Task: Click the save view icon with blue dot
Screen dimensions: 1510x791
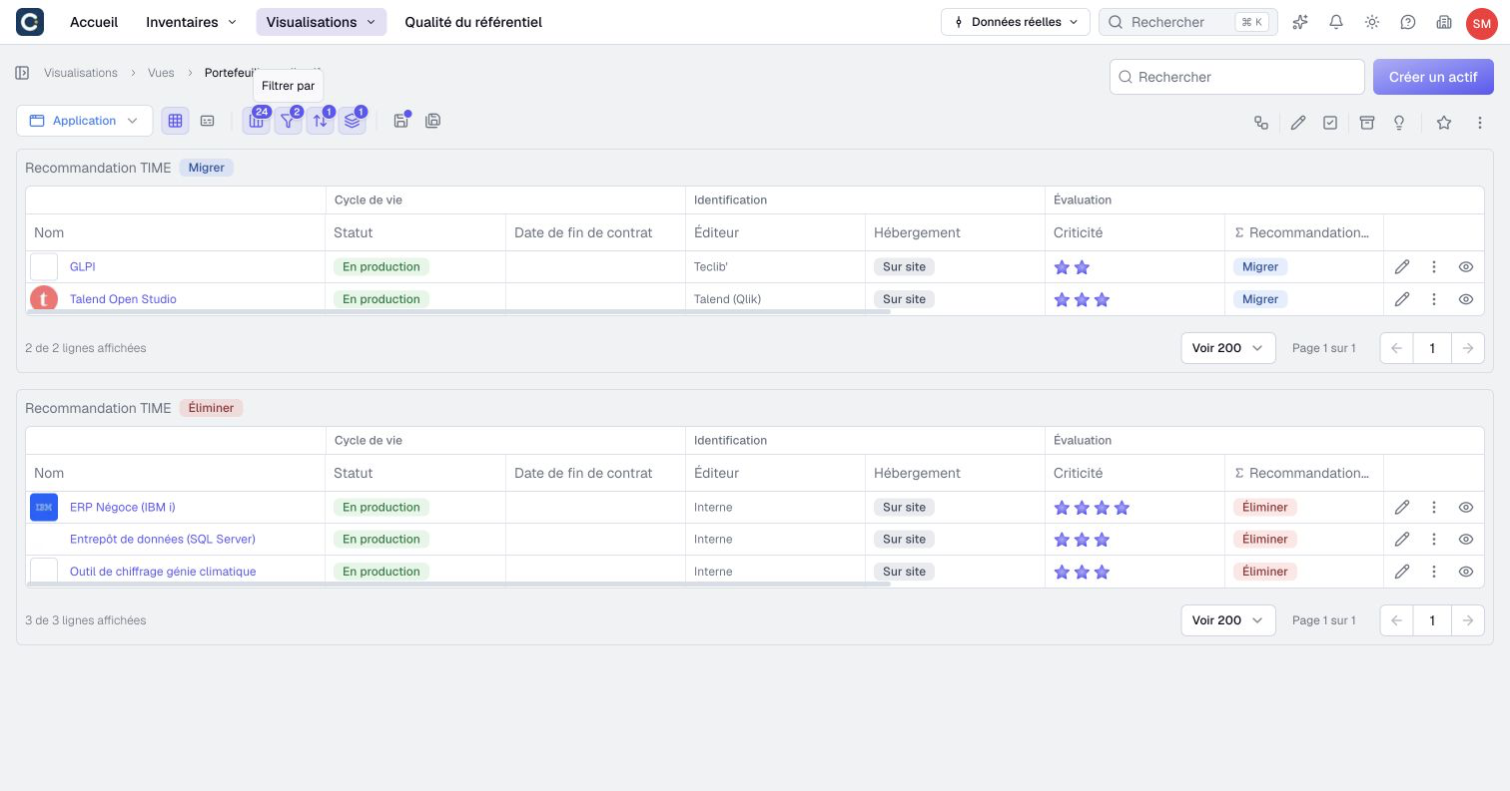Action: click(400, 121)
